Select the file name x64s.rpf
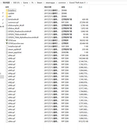The image size is (127, 130). point(12,109)
